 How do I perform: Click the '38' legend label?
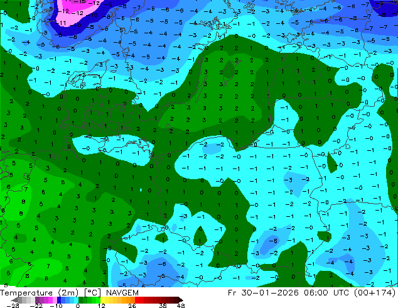coord(163,305)
